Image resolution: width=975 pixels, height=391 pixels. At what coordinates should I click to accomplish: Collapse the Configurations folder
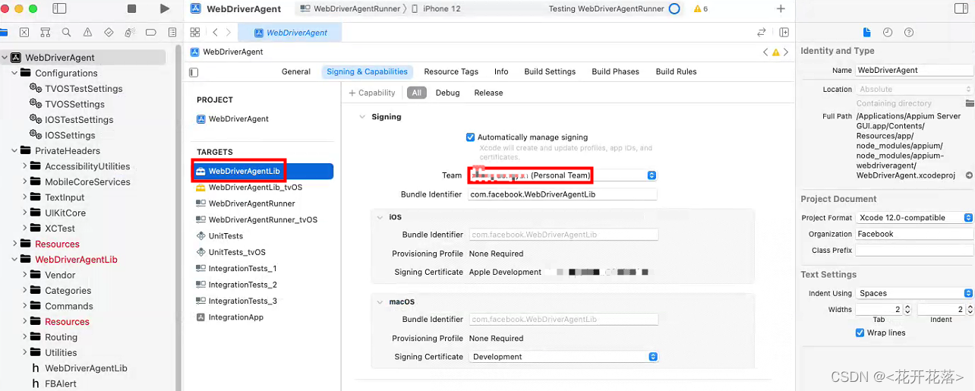coord(14,73)
